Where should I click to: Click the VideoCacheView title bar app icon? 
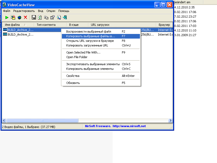tap(4, 5)
